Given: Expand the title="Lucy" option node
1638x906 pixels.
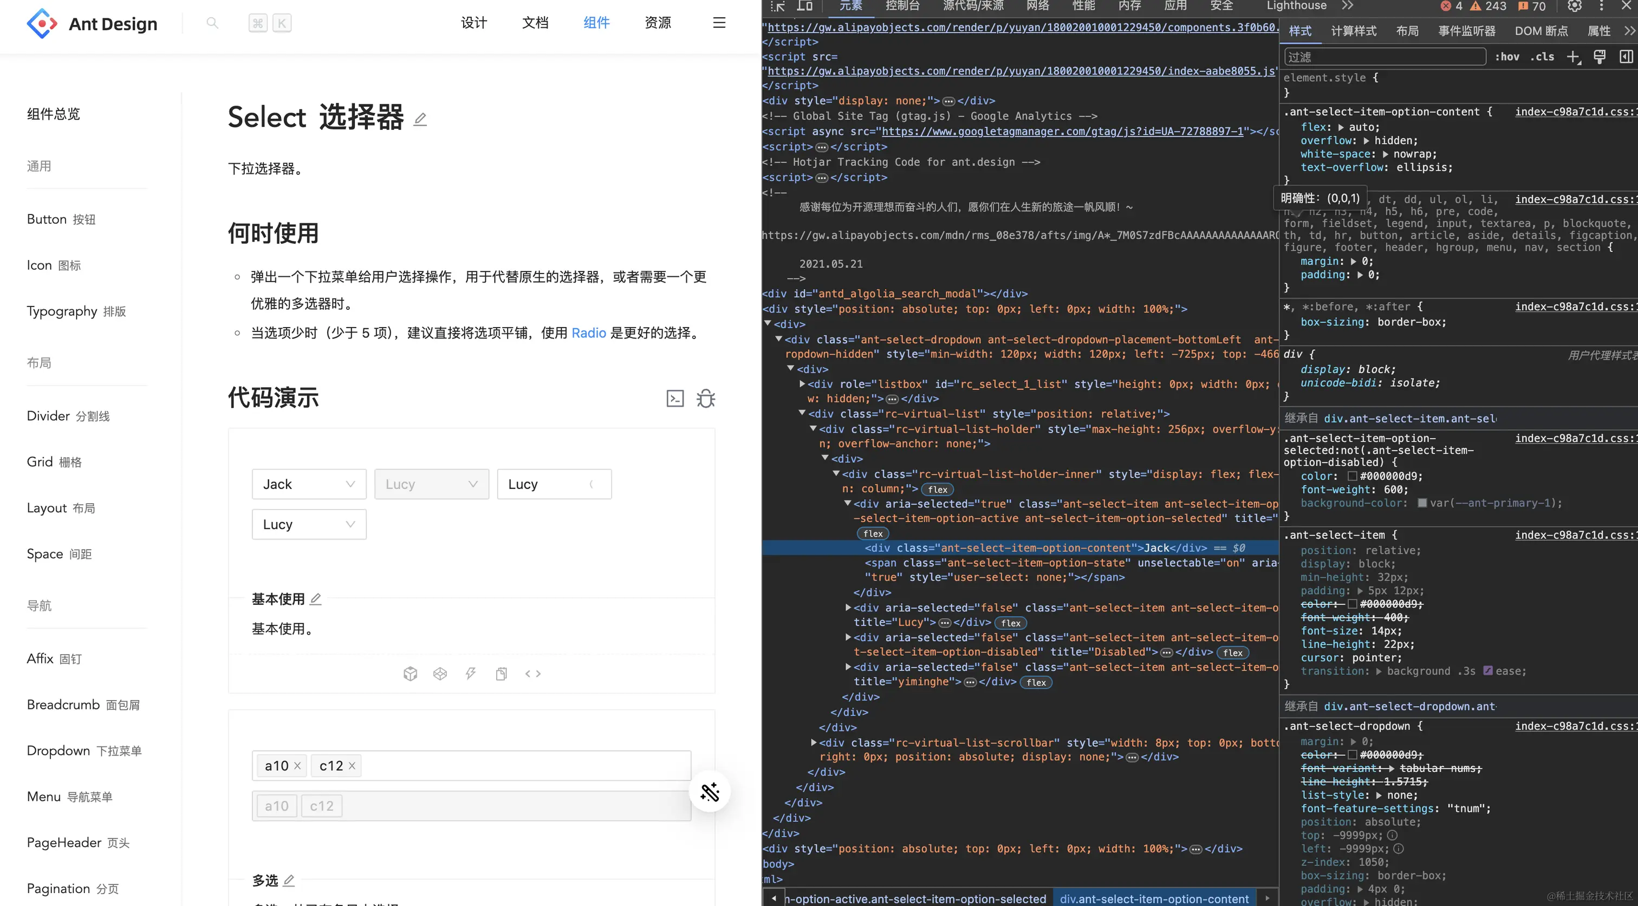Looking at the screenshot, I should (x=848, y=607).
